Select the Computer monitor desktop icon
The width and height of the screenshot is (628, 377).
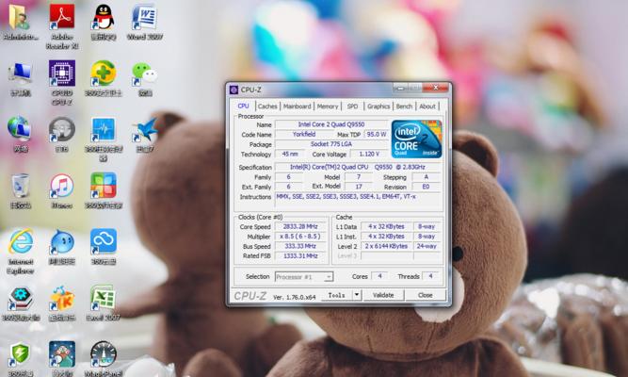click(x=20, y=74)
